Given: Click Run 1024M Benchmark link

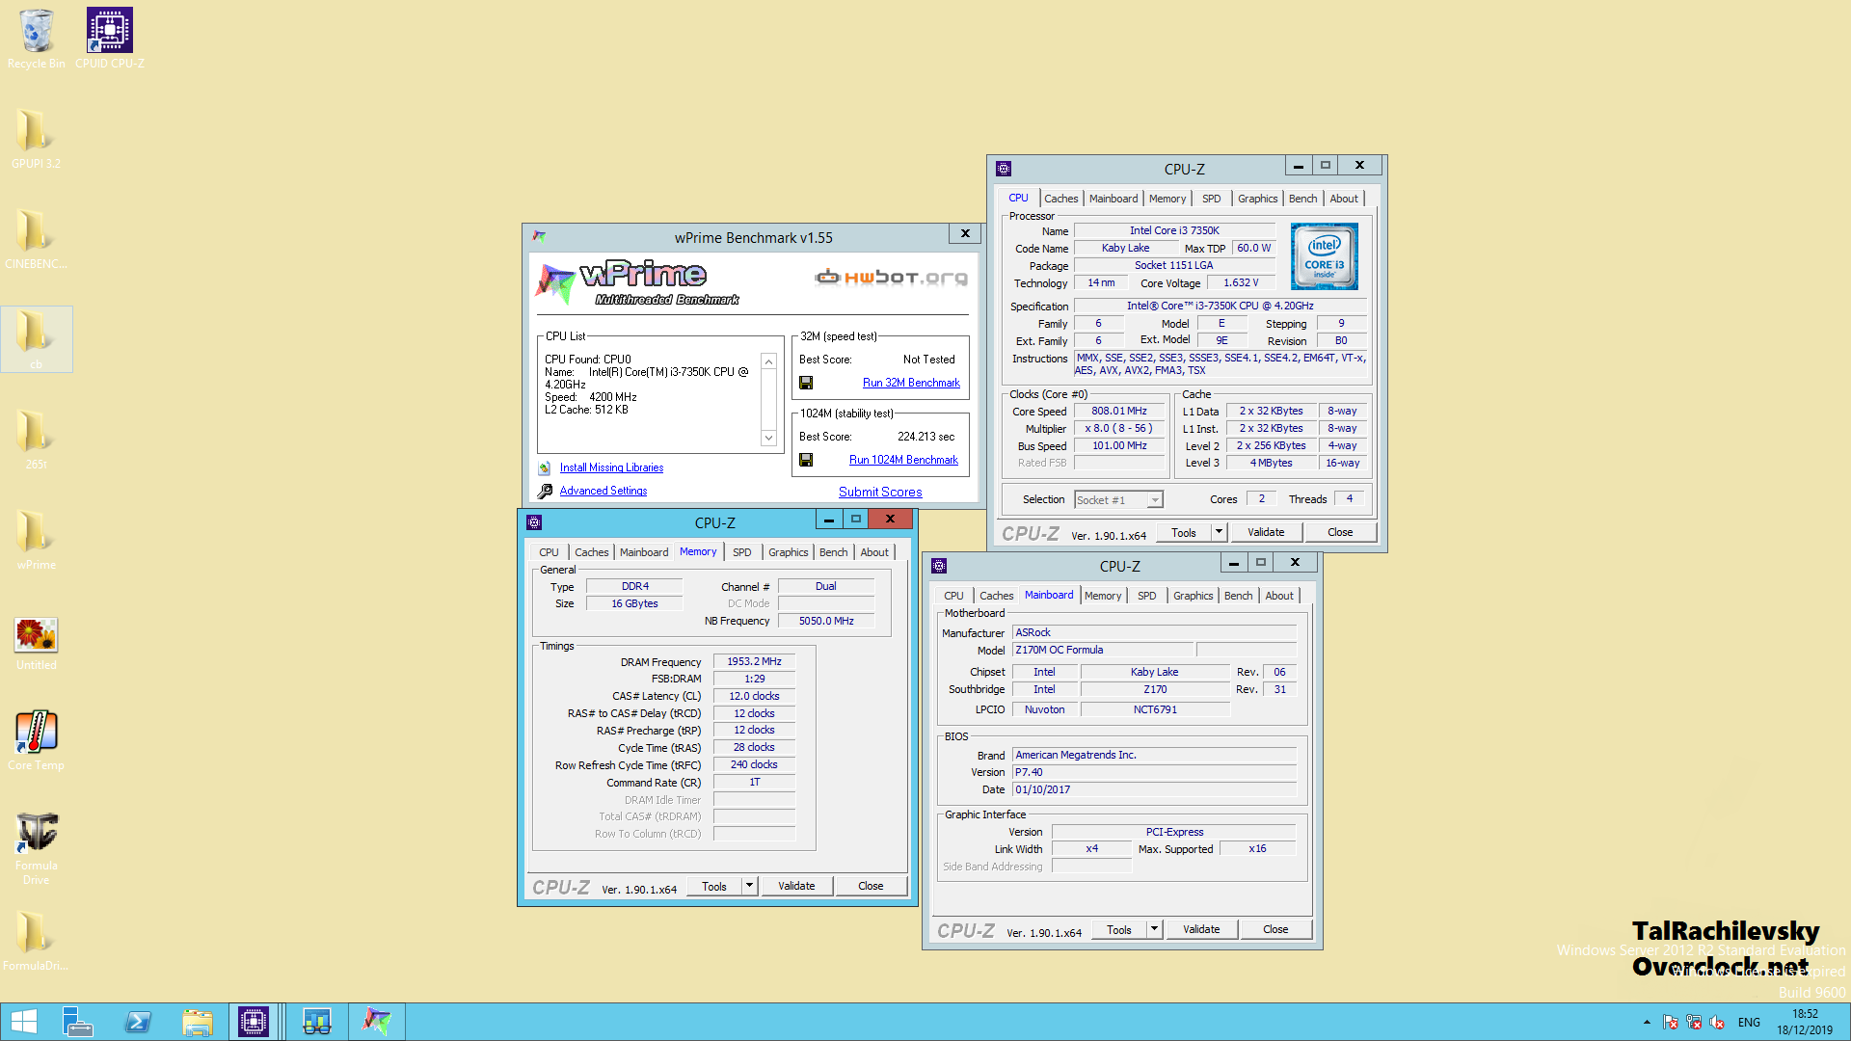Looking at the screenshot, I should 903,460.
